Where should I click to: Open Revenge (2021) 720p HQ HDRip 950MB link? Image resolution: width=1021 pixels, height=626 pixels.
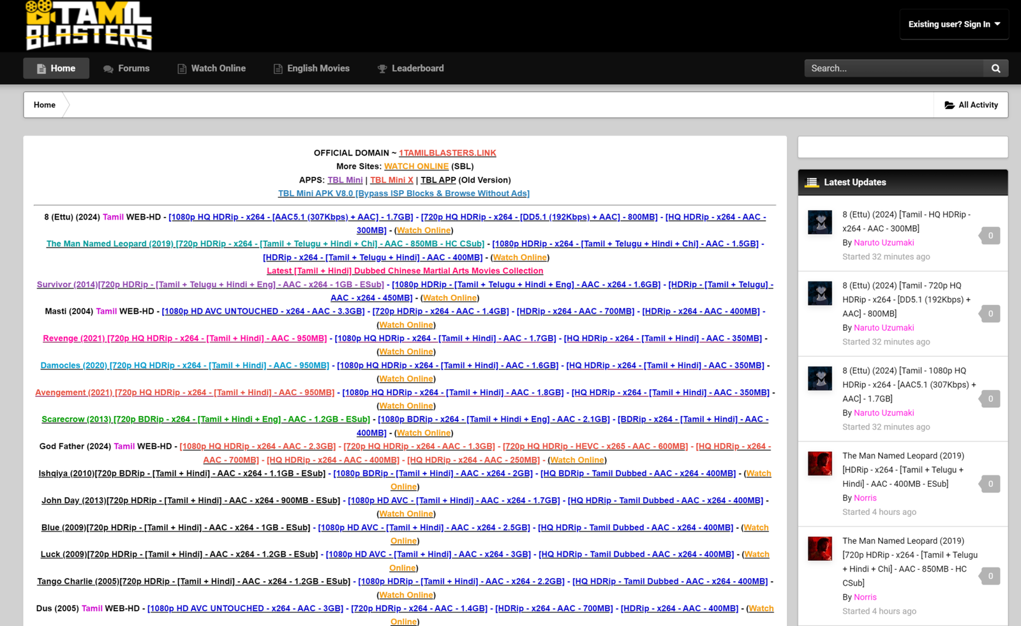coord(185,338)
